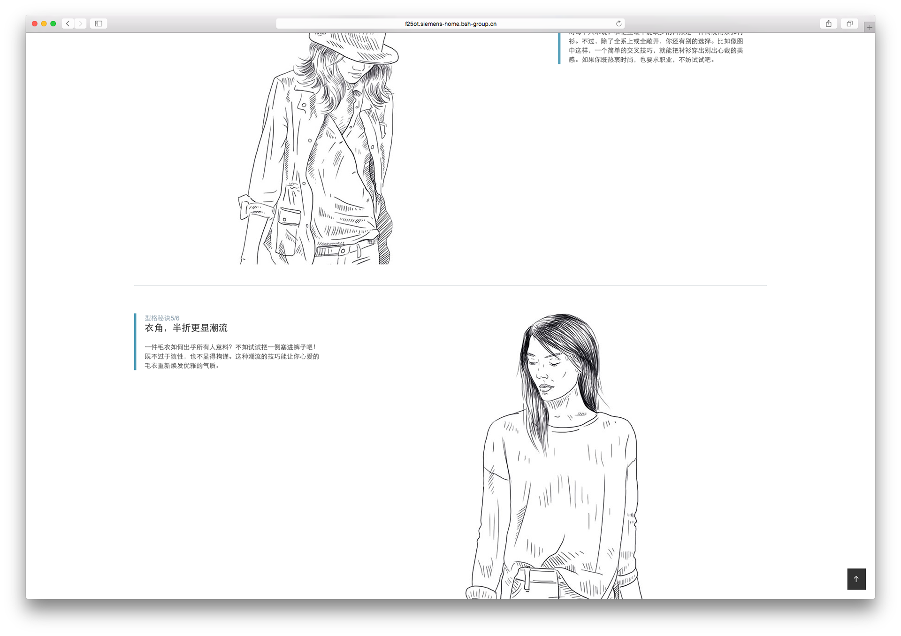Click the hat woman shirt illustration
The height and width of the screenshot is (636, 901).
pyautogui.click(x=318, y=148)
